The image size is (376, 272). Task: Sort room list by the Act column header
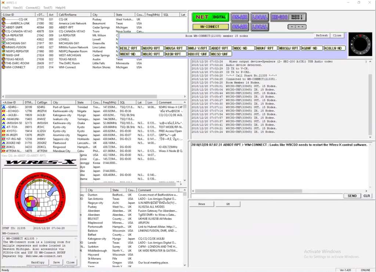tap(51, 15)
